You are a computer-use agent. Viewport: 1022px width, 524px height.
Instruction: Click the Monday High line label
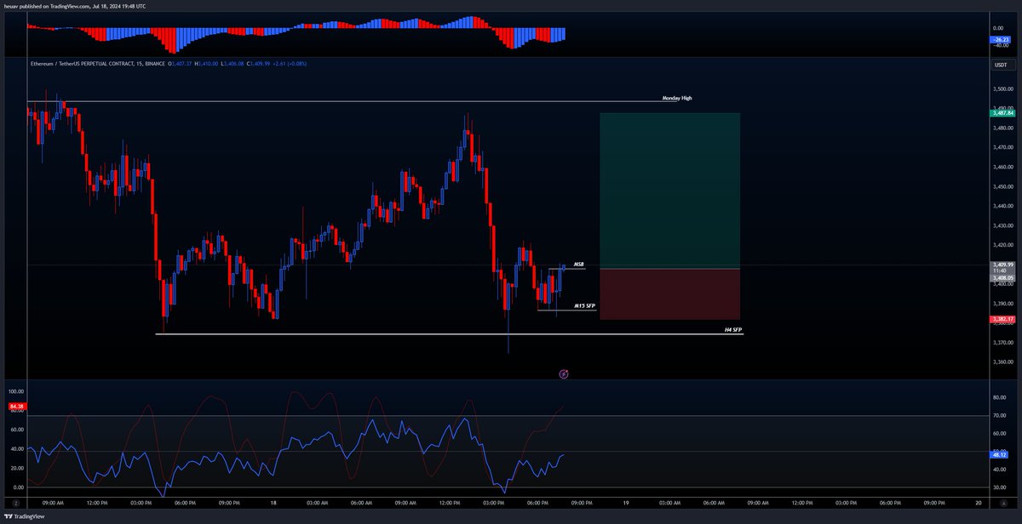pyautogui.click(x=677, y=98)
